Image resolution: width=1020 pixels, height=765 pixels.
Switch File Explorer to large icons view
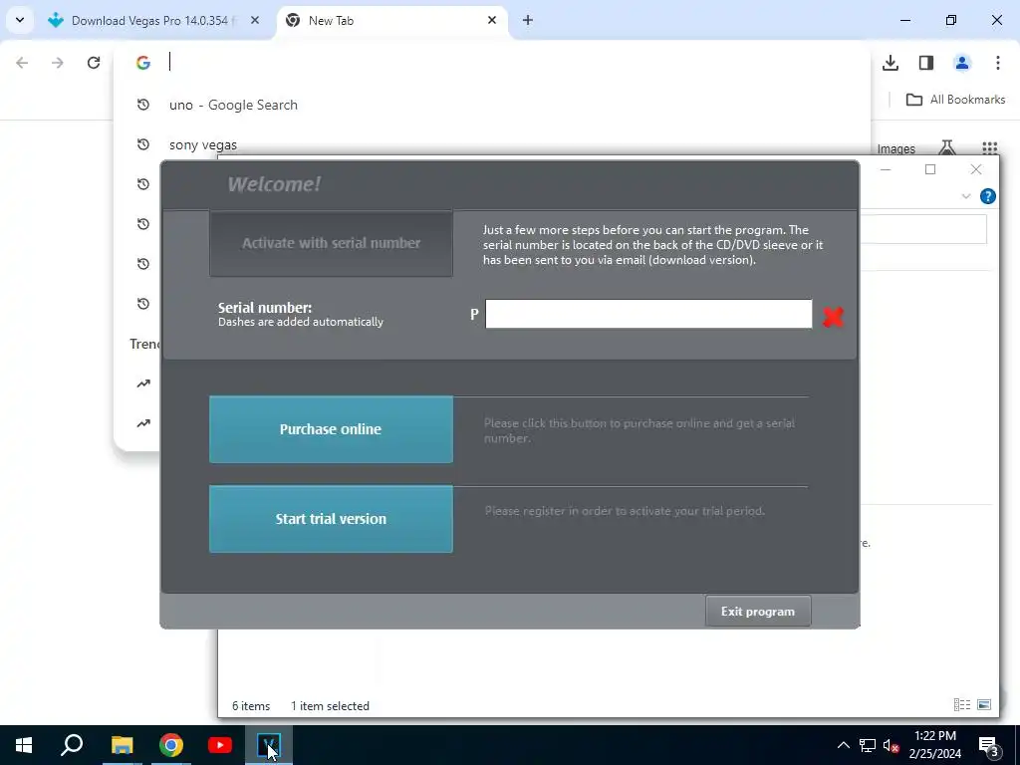[984, 704]
